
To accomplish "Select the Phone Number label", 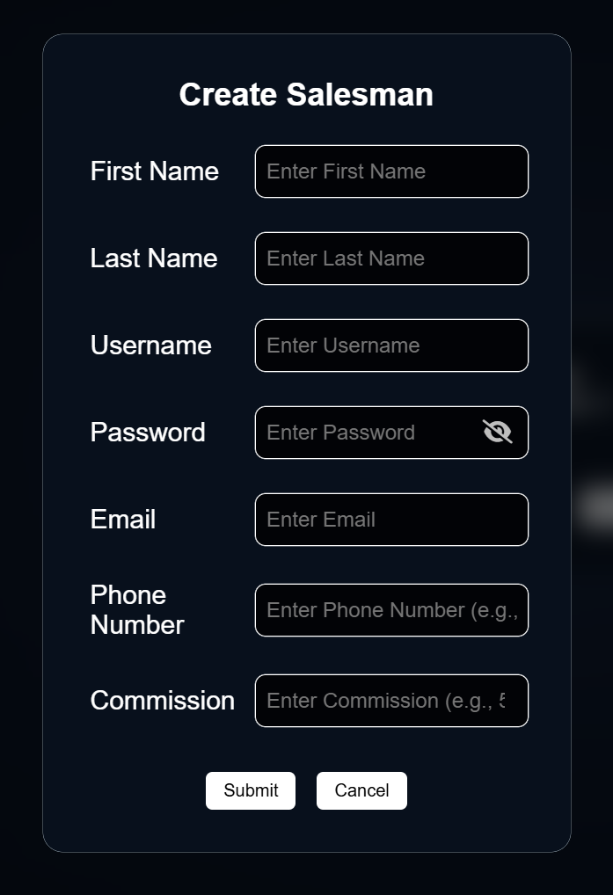I will pyautogui.click(x=137, y=609).
